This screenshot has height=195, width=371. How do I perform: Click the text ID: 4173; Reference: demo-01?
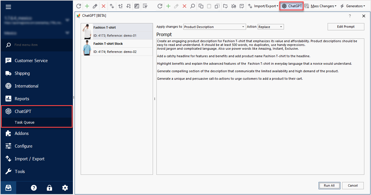pyautogui.click(x=115, y=36)
